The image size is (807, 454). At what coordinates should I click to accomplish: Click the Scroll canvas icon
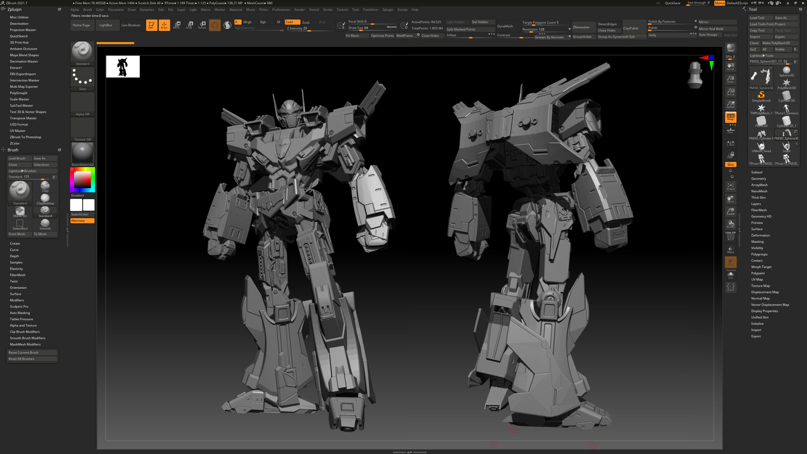point(730,67)
